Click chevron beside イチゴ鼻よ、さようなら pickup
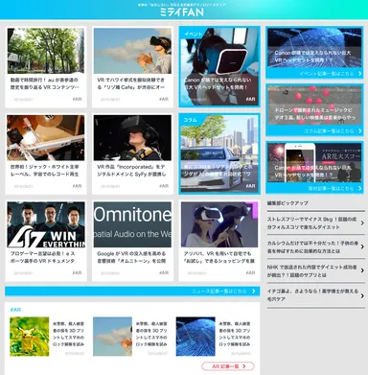368x375 pixels. (362, 295)
